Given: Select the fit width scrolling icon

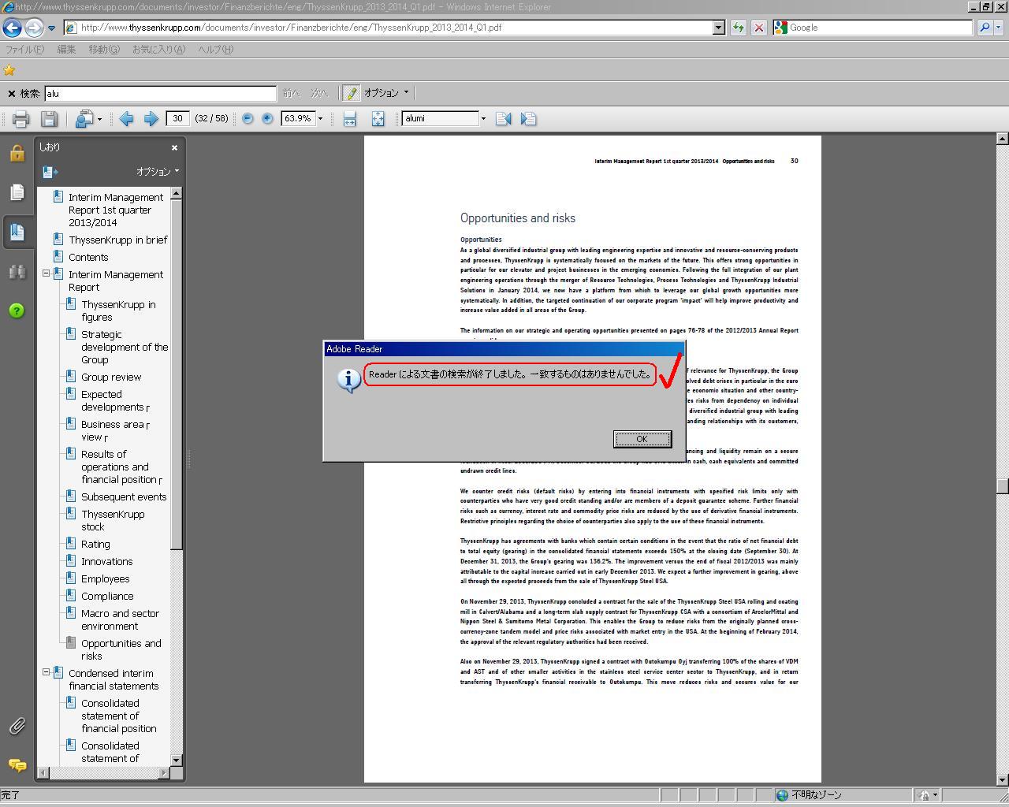Looking at the screenshot, I should (x=350, y=119).
